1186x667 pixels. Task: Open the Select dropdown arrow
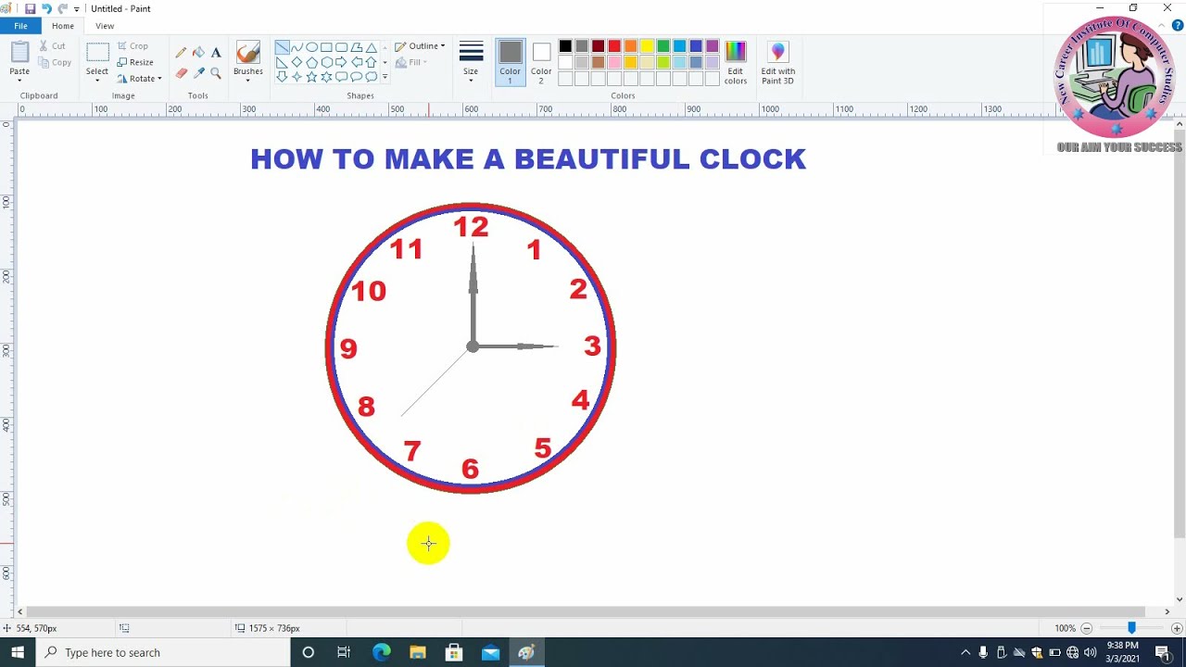coord(97,81)
